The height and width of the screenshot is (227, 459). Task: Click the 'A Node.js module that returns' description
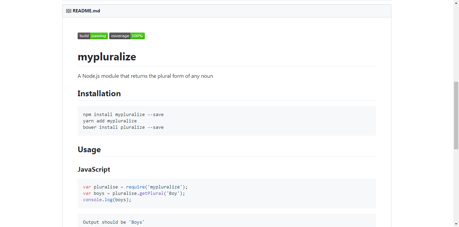tap(145, 76)
